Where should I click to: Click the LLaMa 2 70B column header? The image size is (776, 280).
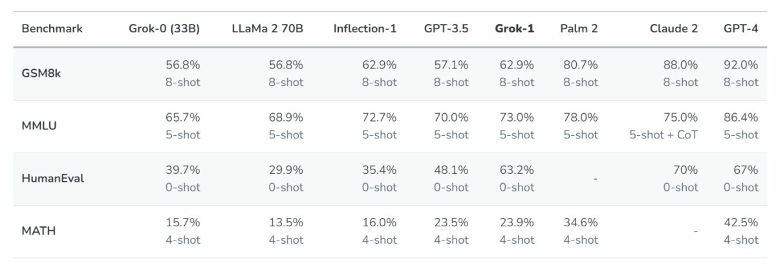click(267, 29)
